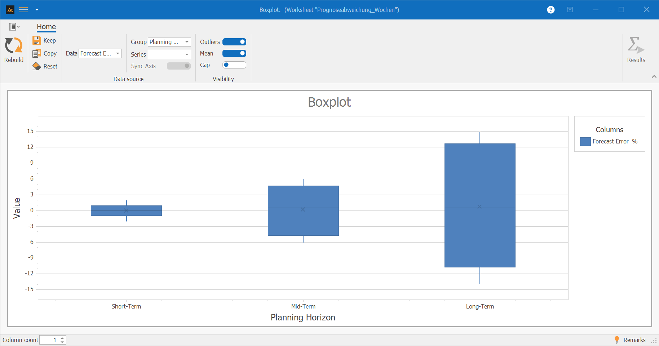Open the quick access toolbar arrow
This screenshot has height=346, width=659.
pyautogui.click(x=37, y=10)
